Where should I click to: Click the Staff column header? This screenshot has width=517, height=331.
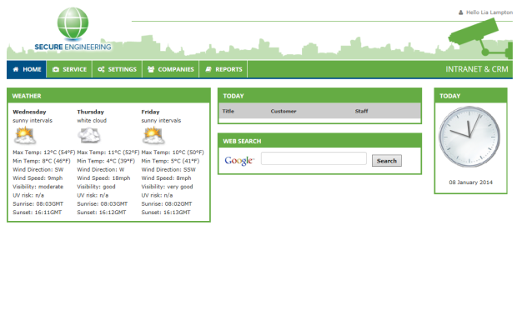click(x=361, y=111)
